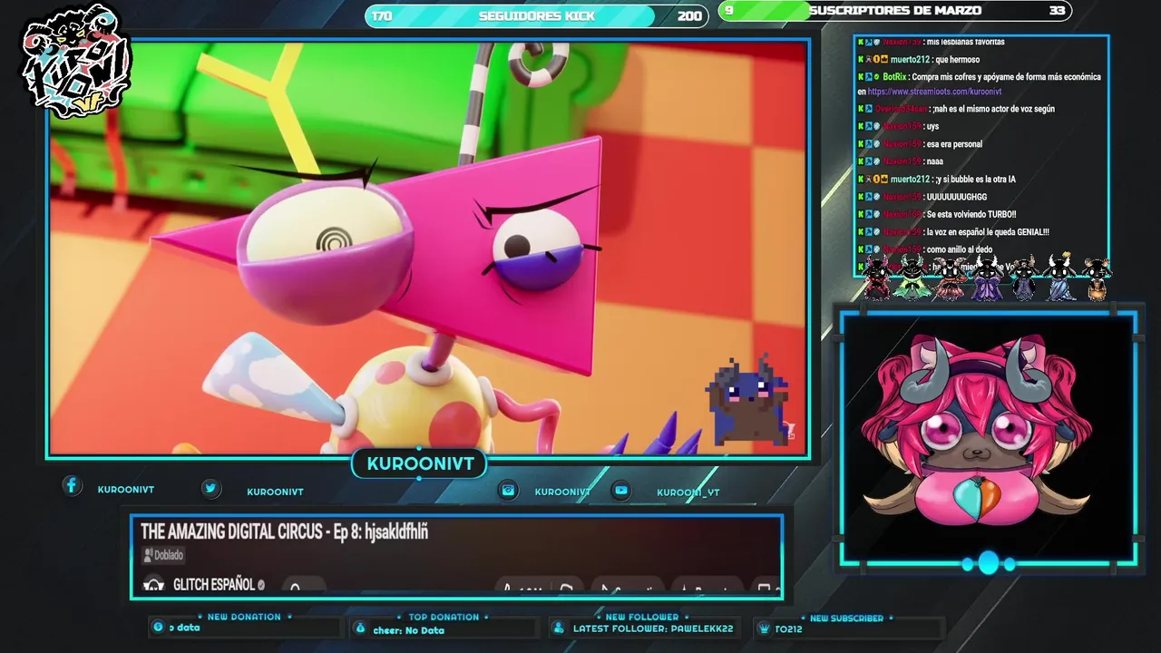Click the Kuroonivt graffiti logo

[x=77, y=62]
